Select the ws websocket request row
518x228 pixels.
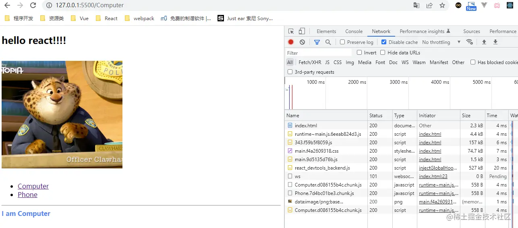point(401,176)
